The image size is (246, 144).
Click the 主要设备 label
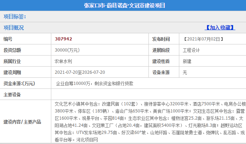(x=12, y=95)
